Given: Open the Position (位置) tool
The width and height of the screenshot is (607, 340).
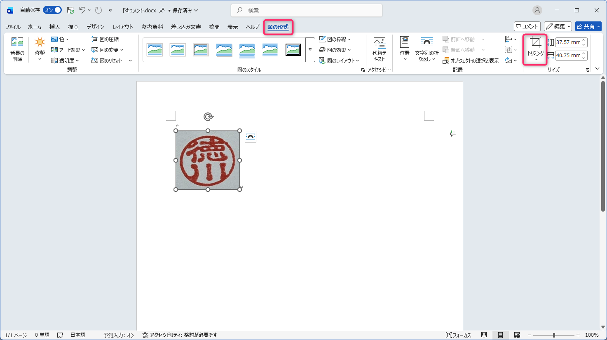Looking at the screenshot, I should tap(404, 43).
